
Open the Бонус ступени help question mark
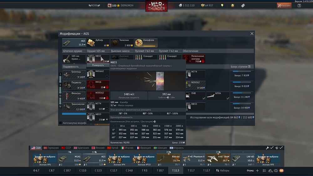coord(249,66)
